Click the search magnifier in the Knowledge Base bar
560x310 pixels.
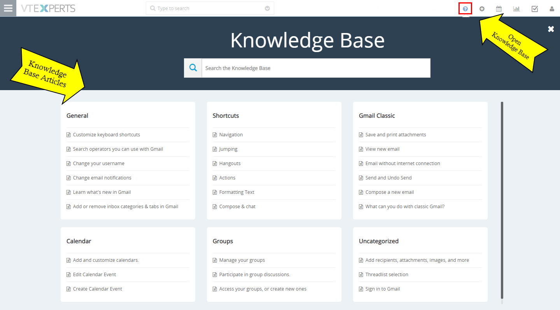[192, 68]
